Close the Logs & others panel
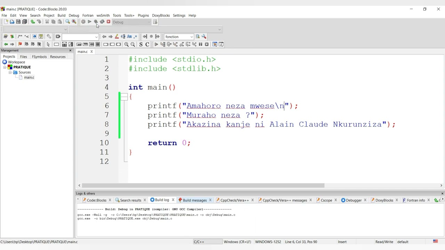445x250 pixels. (x=442, y=193)
